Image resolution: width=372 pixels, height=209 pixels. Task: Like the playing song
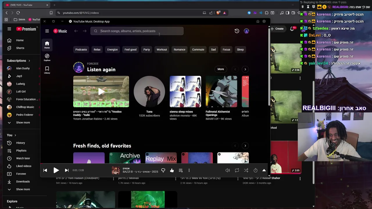pyautogui.click(x=172, y=170)
